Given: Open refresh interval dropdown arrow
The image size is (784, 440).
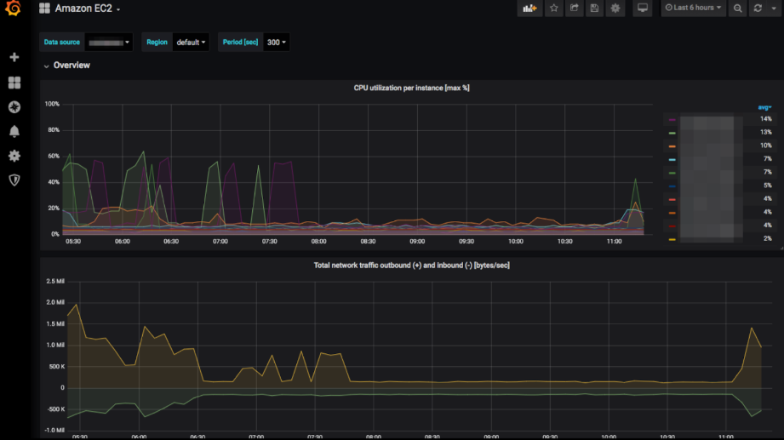Looking at the screenshot, I should click(x=774, y=8).
